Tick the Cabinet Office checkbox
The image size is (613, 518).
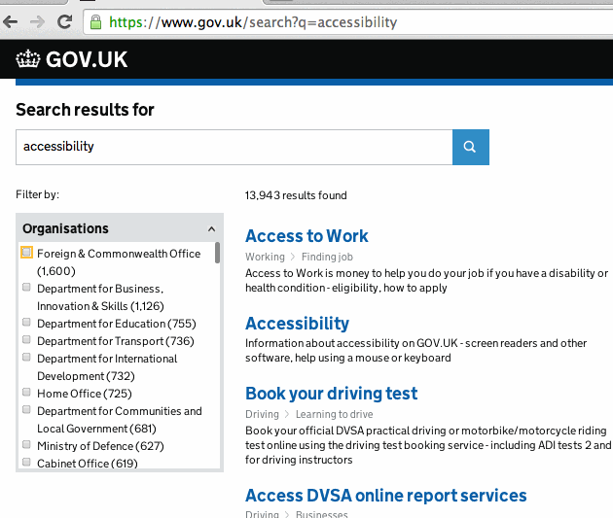[26, 463]
